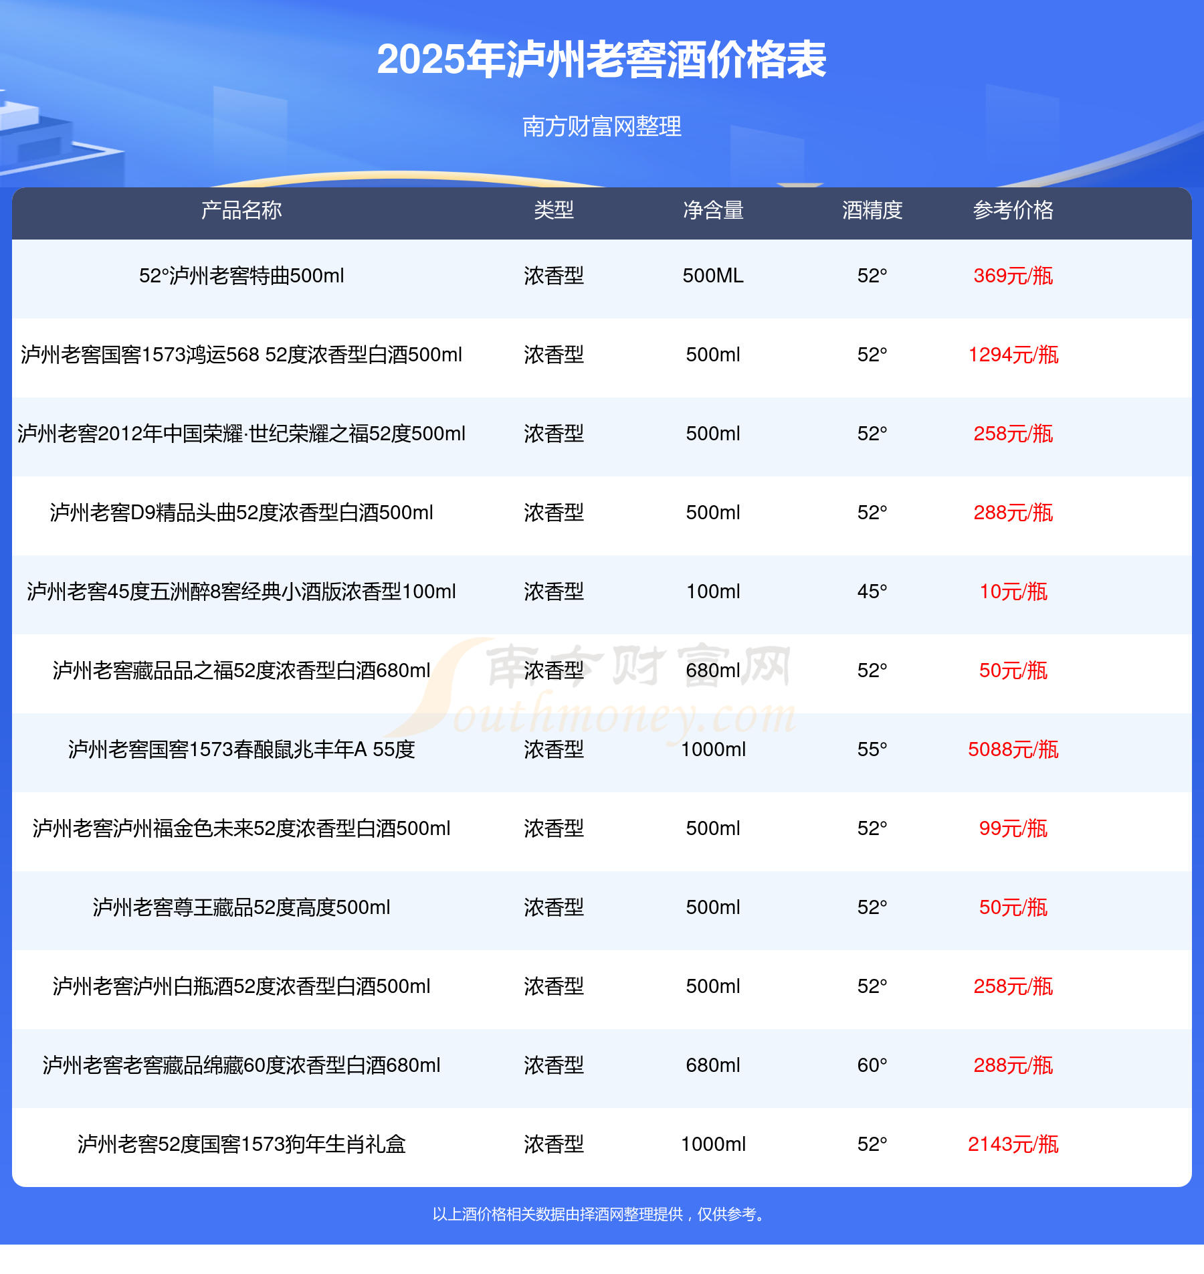Click the 10元/瓶 price
Screen dimensions: 1204x1274
pos(1013,591)
